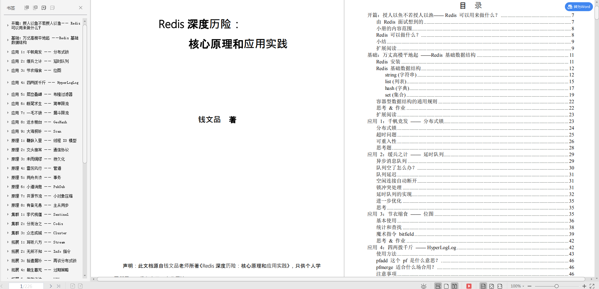Open bookmark 原理 6: 小道消息 PubSub
The width and height of the screenshot is (599, 289).
point(38,187)
